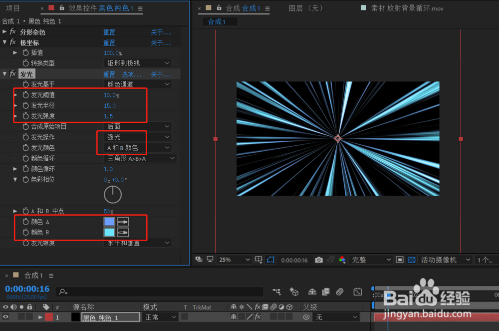
Task: Switch to the 项目 panel tab
Action: 13,8
